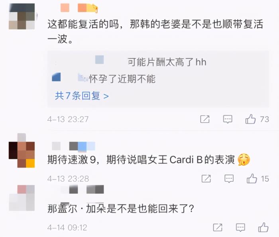
Task: Open the Cardi B commenter's username
Action: [73, 146]
